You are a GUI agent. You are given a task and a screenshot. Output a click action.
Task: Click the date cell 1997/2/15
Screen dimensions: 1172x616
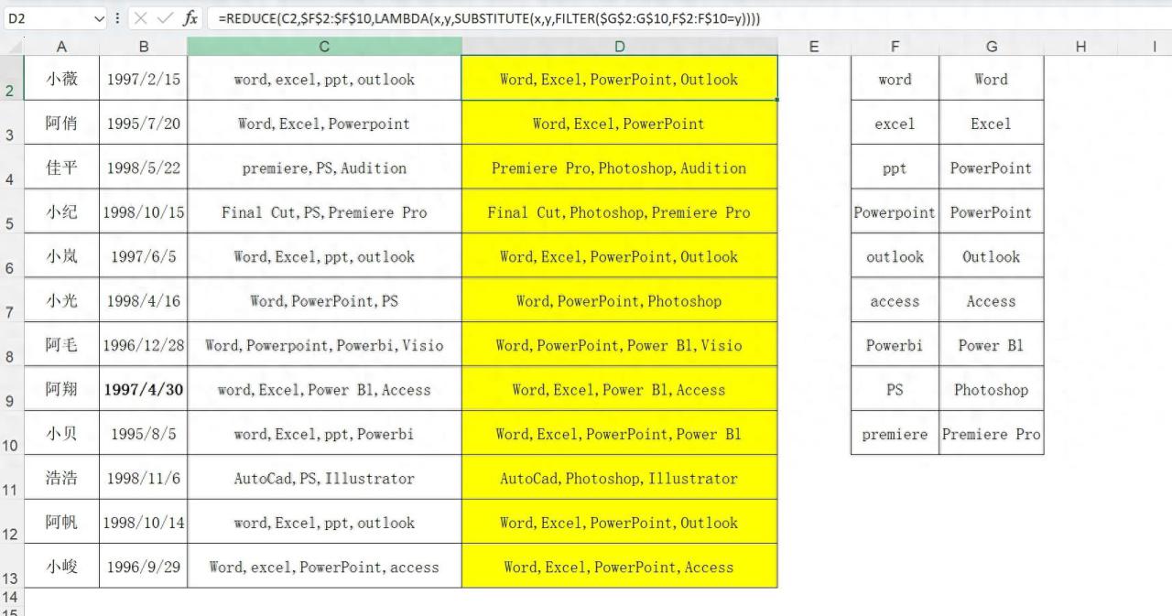(x=144, y=79)
